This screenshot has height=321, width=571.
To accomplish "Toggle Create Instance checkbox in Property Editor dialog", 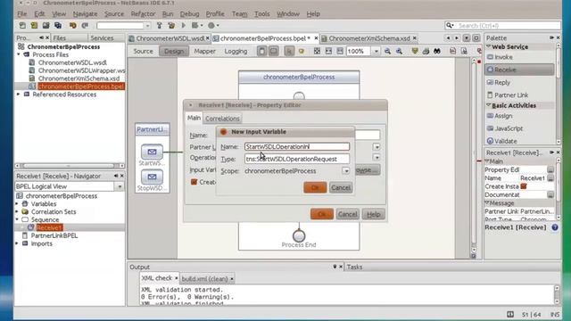I will 194,182.
